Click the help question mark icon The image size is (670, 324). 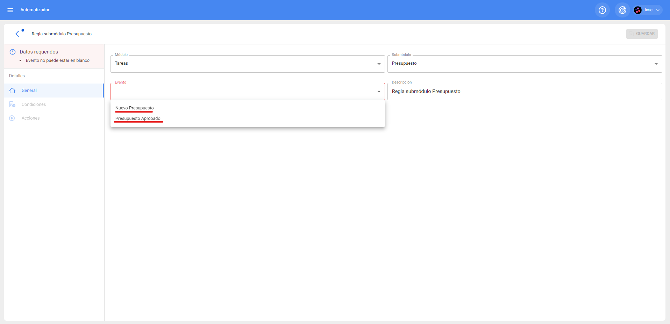602,10
